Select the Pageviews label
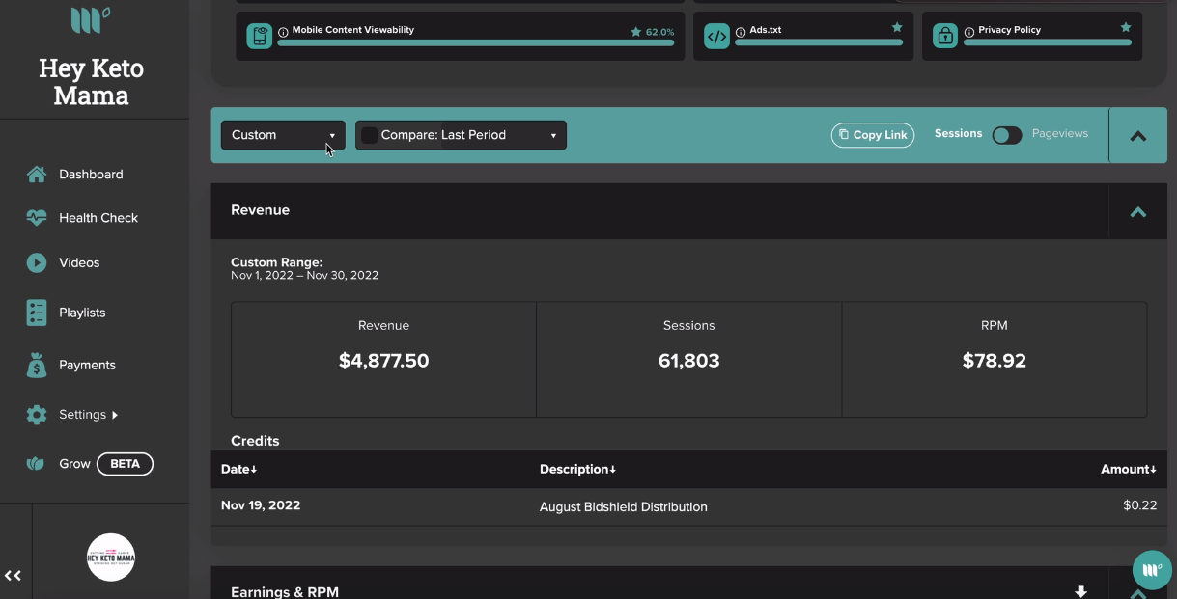The height and width of the screenshot is (599, 1177). (1060, 133)
